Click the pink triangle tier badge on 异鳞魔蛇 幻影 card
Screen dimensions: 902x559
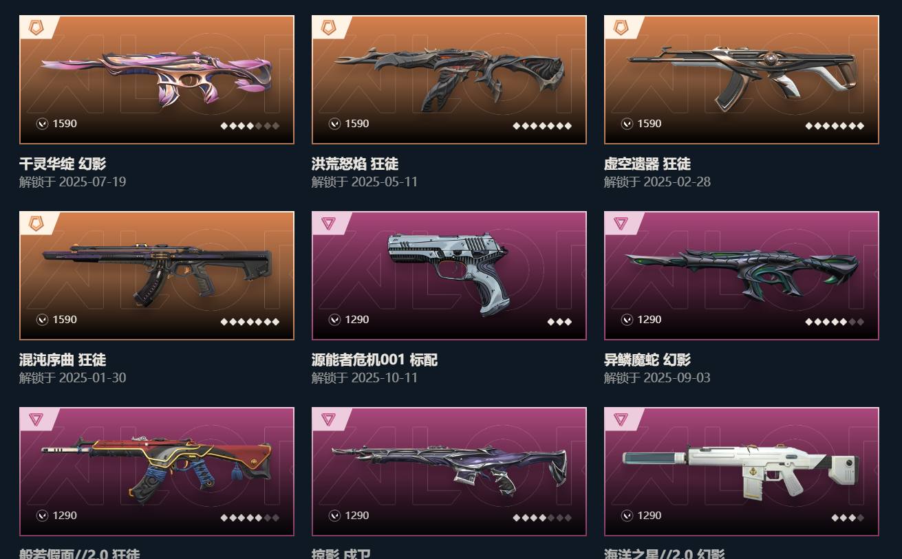[x=621, y=223]
